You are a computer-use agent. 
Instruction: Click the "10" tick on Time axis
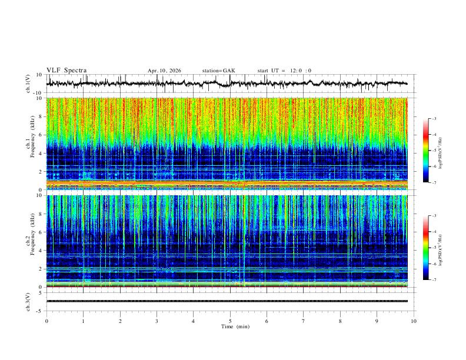tap(414, 321)
